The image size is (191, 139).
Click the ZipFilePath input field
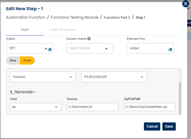149,107
